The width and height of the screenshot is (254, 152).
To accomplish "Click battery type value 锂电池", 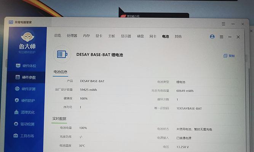I will click(181, 82).
